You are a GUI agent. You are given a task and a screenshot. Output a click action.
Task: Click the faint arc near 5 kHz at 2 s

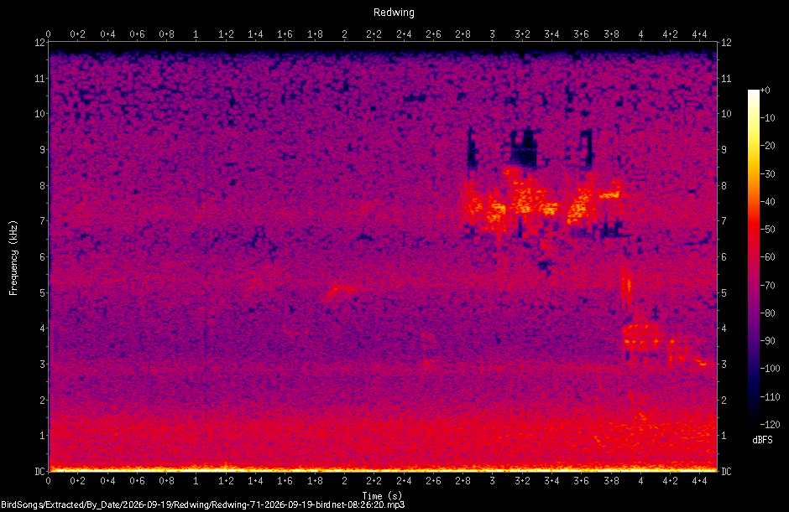point(340,293)
